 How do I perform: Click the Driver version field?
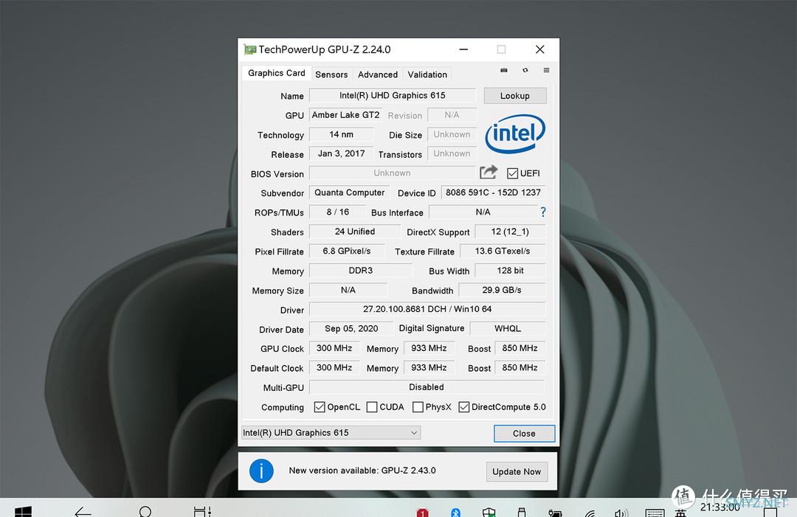[427, 310]
